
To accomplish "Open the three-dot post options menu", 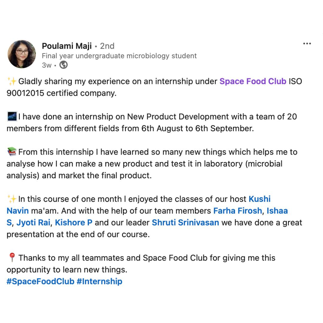I will click(x=307, y=44).
